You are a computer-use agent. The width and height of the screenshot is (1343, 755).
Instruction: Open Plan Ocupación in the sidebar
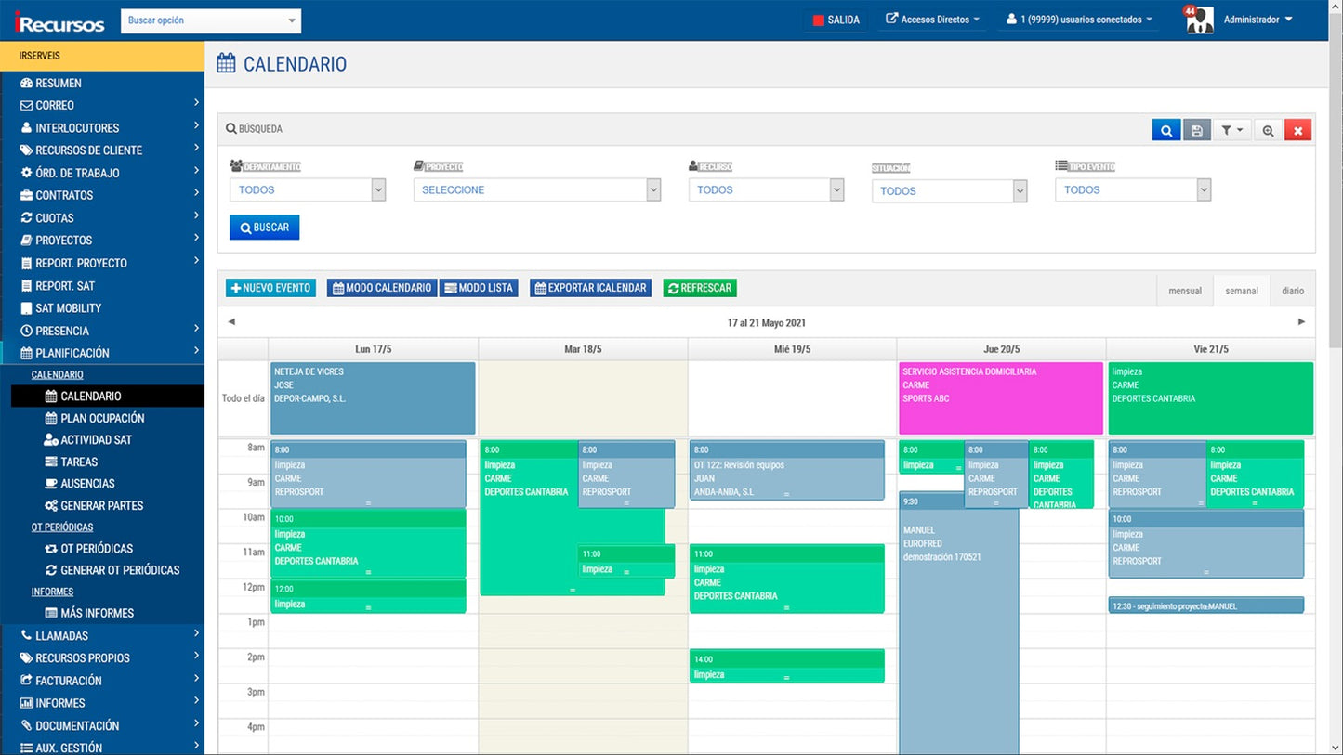pyautogui.click(x=102, y=418)
